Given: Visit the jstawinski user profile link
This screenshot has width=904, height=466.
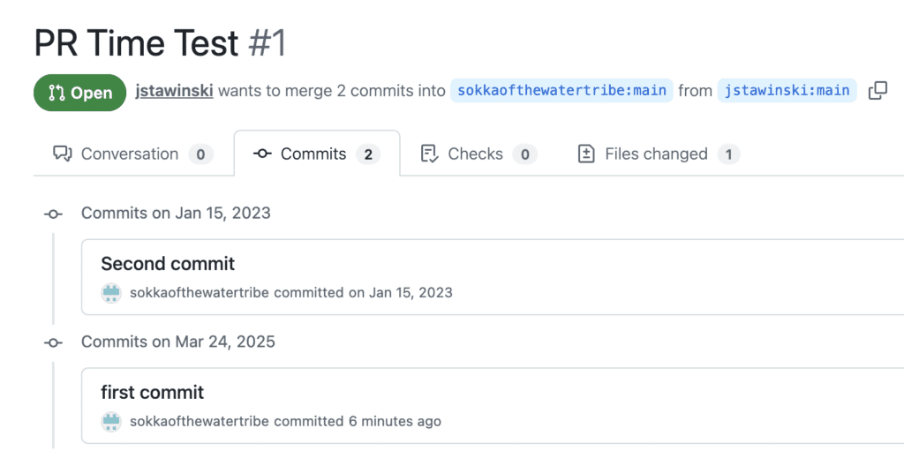Looking at the screenshot, I should pos(174,91).
